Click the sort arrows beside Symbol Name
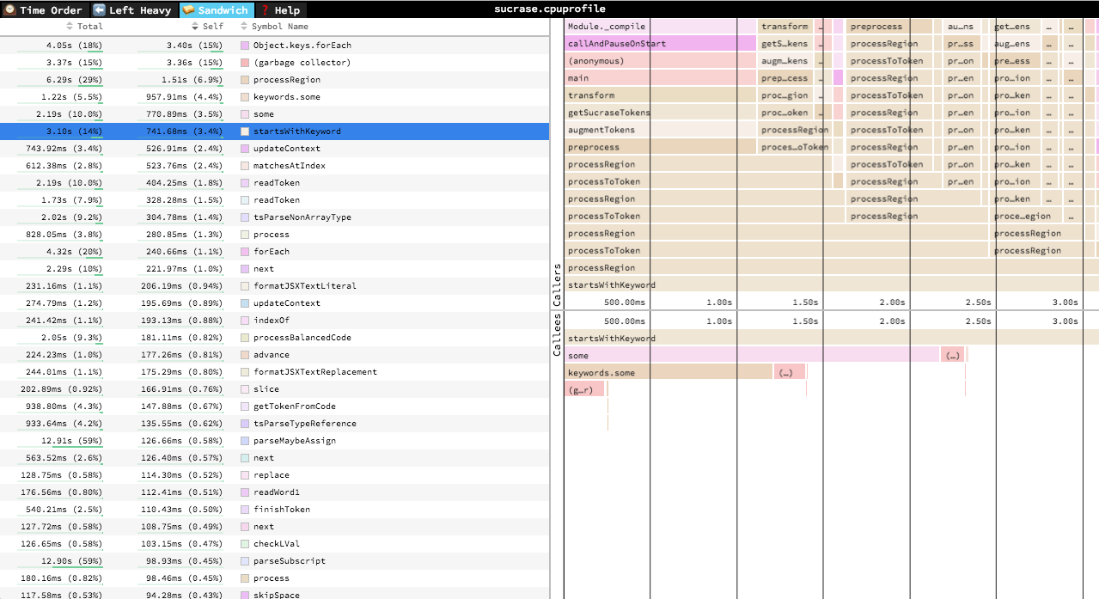1099x599 pixels. point(244,27)
